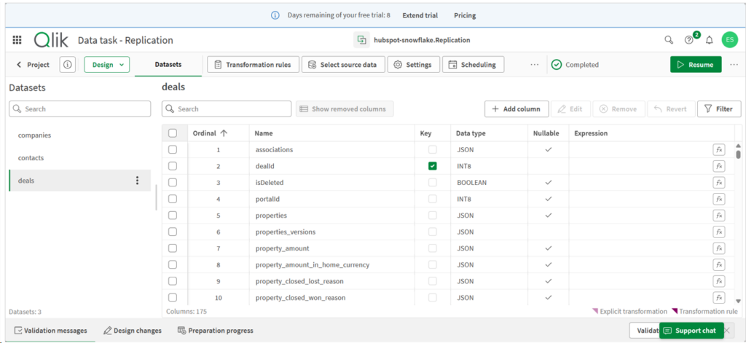Open the notifications bell

pos(709,41)
